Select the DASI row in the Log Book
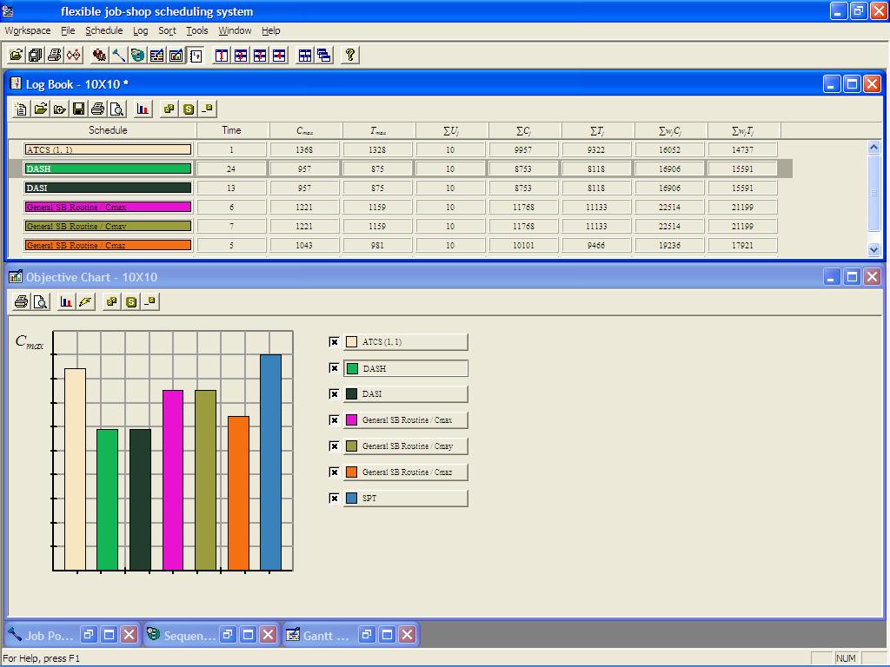This screenshot has width=890, height=667. pyautogui.click(x=108, y=188)
